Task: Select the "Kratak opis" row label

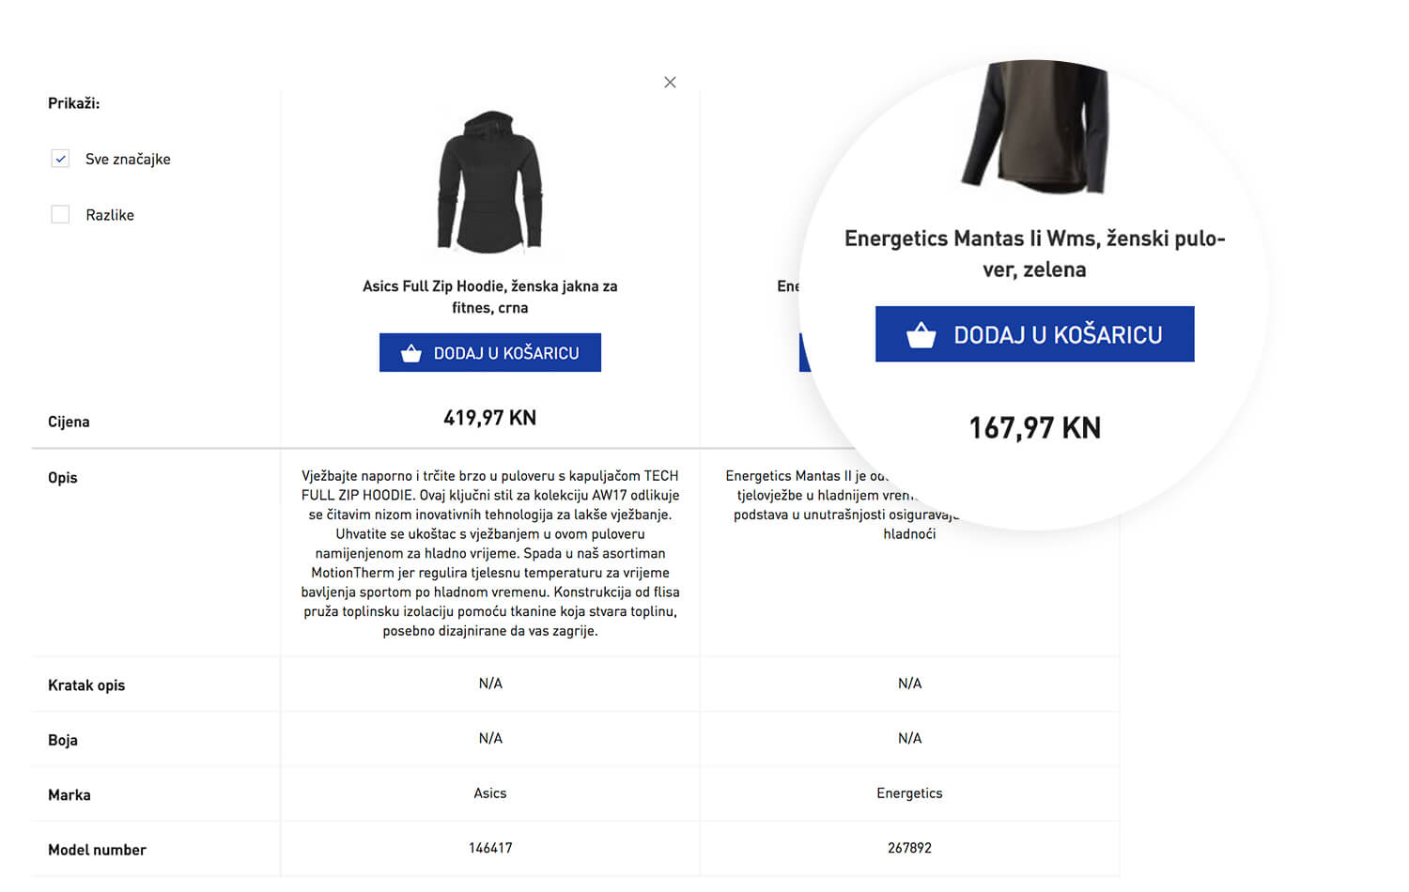Action: point(86,685)
